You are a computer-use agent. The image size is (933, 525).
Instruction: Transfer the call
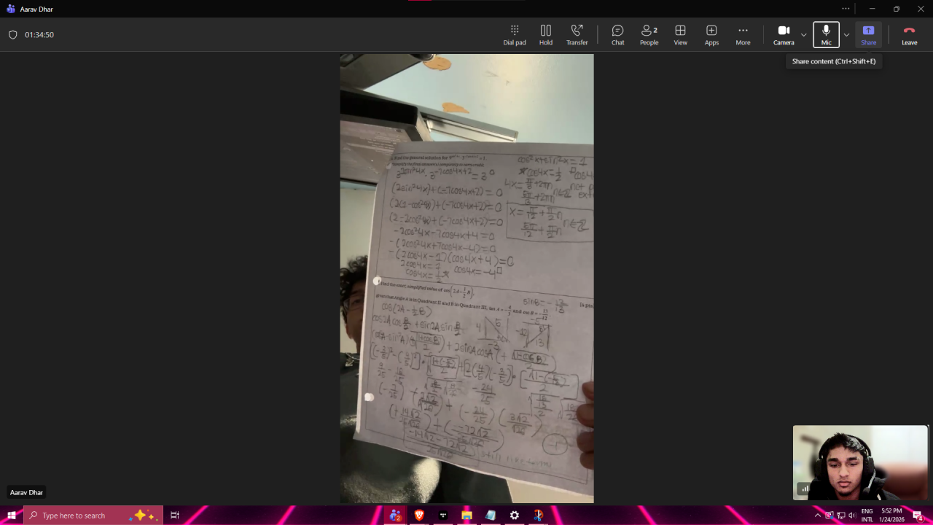[x=577, y=34]
